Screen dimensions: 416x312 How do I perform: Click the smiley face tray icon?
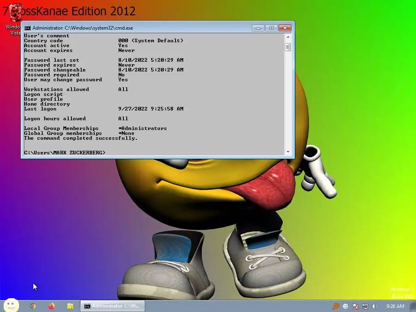click(x=345, y=306)
